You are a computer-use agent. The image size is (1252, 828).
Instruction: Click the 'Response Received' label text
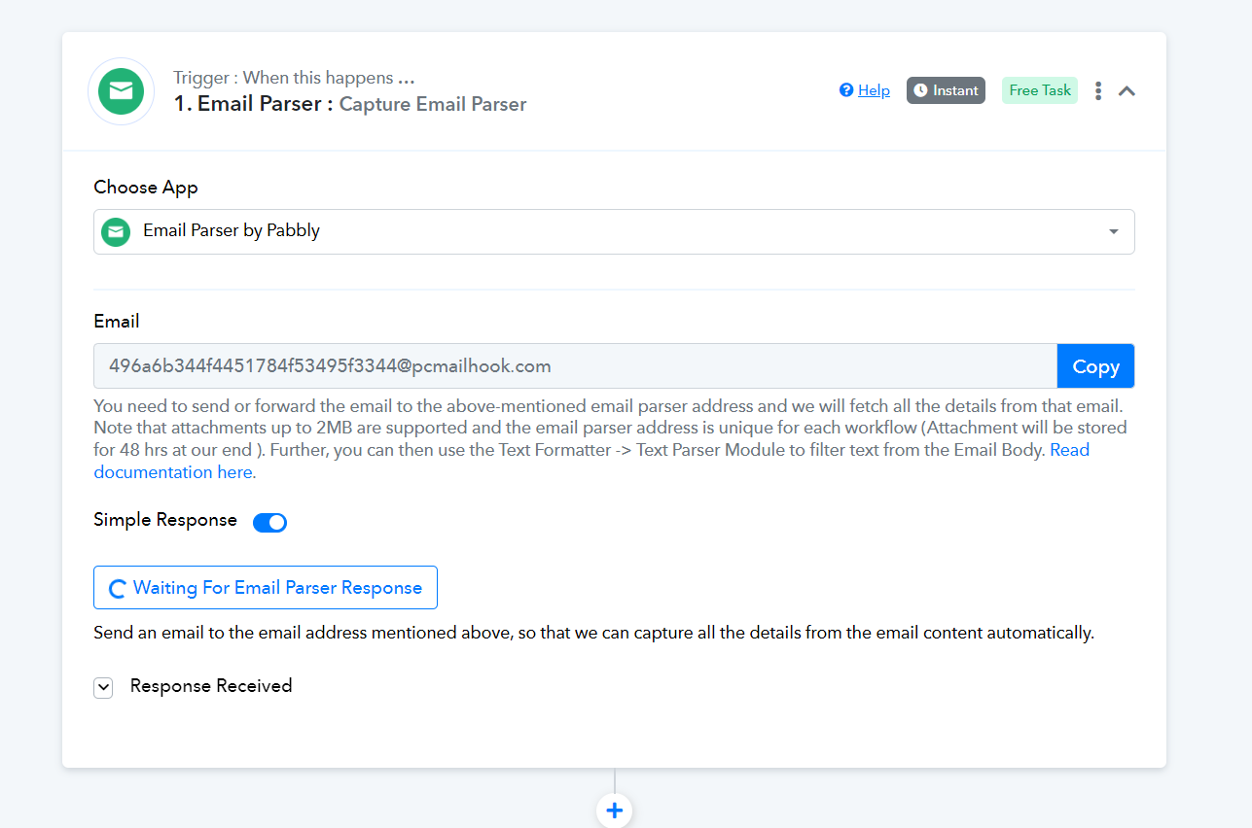click(211, 686)
